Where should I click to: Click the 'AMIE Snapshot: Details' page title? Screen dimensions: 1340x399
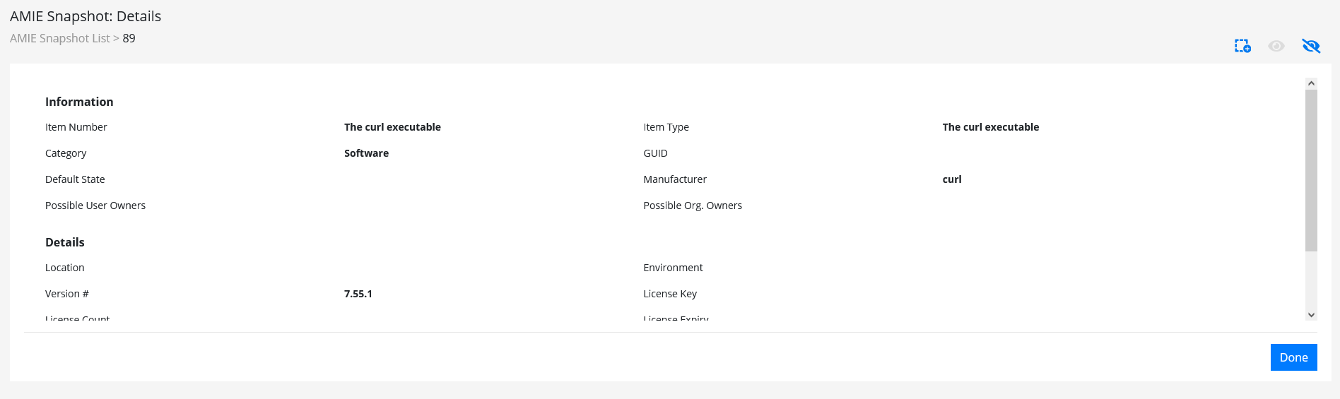pos(86,16)
